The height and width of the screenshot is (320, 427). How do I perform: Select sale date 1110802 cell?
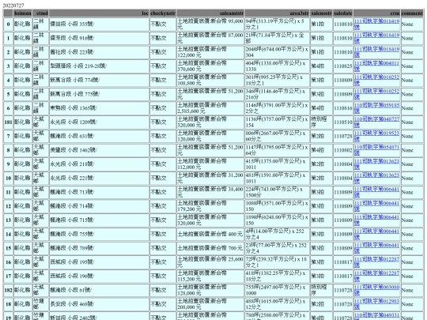click(x=343, y=150)
